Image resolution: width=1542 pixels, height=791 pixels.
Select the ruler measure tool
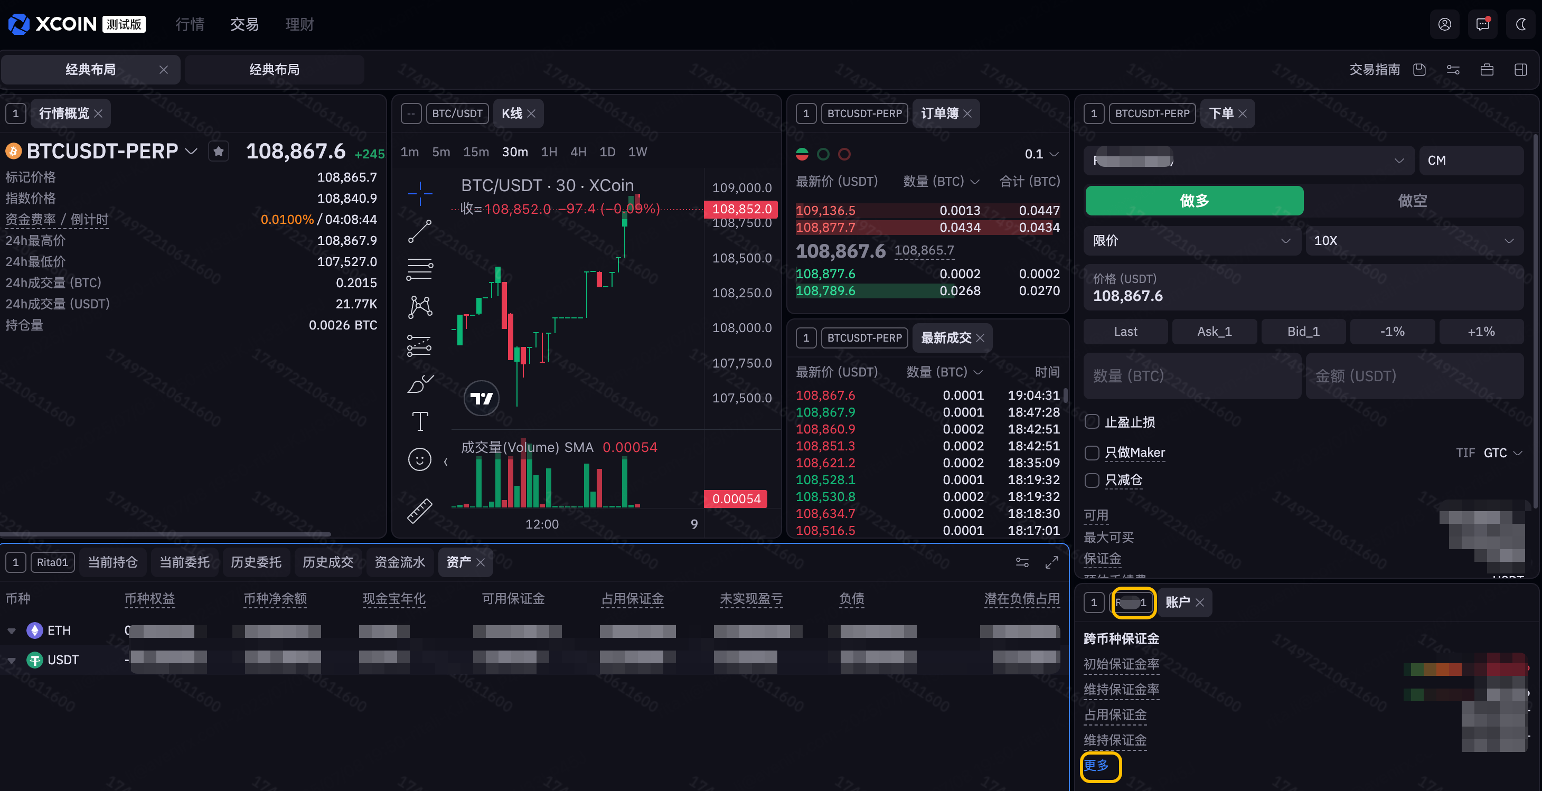[x=420, y=511]
